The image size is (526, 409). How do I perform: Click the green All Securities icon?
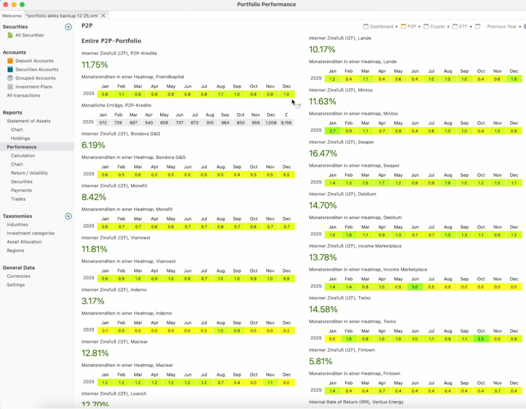pos(10,35)
